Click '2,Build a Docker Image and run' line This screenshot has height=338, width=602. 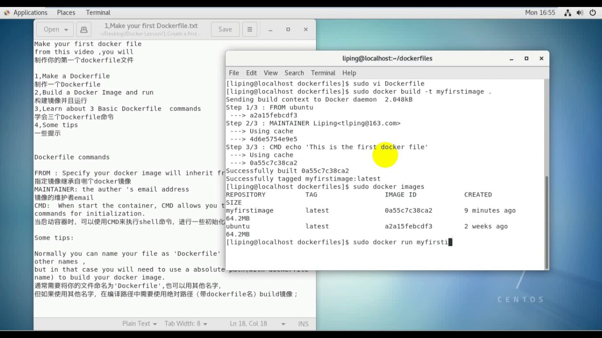click(x=94, y=92)
